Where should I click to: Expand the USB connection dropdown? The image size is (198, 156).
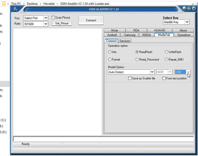coord(188,72)
